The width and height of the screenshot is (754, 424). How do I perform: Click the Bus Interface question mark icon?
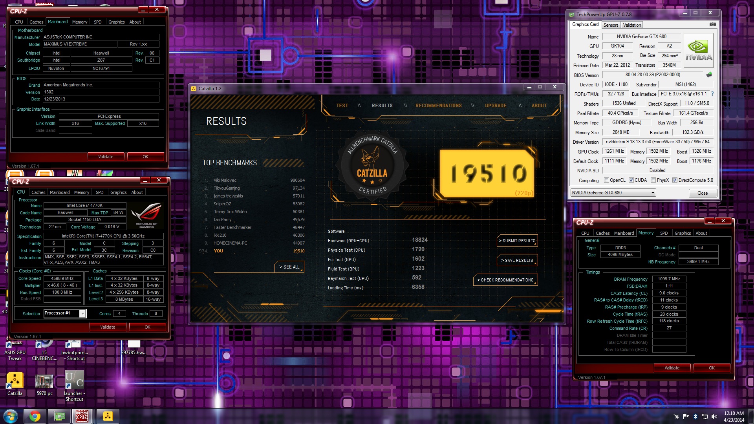pyautogui.click(x=712, y=94)
